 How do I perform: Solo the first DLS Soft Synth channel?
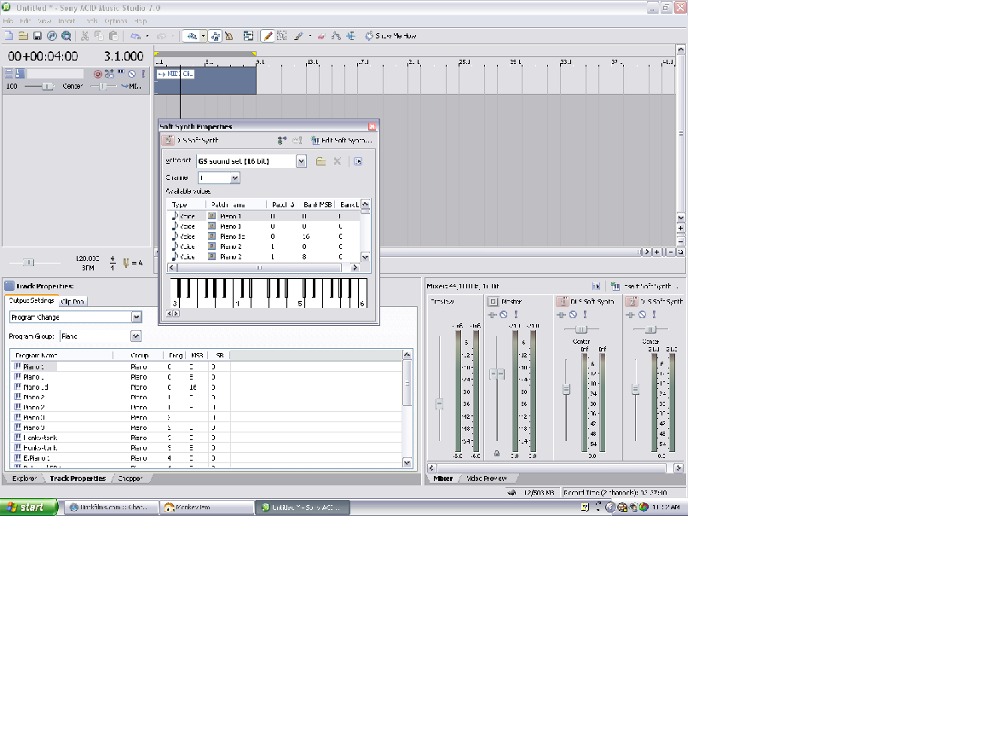[x=585, y=316]
